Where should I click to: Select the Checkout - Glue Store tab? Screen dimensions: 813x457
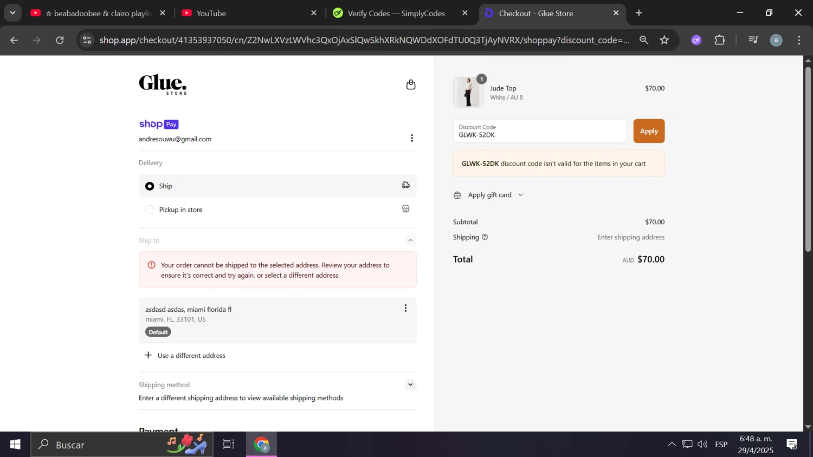coord(552,13)
